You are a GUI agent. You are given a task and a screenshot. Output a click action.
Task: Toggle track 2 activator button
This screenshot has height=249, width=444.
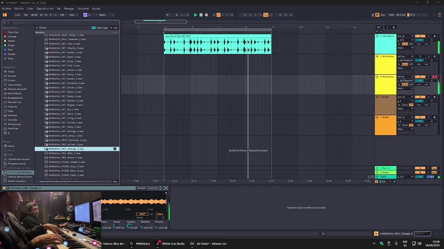click(420, 56)
